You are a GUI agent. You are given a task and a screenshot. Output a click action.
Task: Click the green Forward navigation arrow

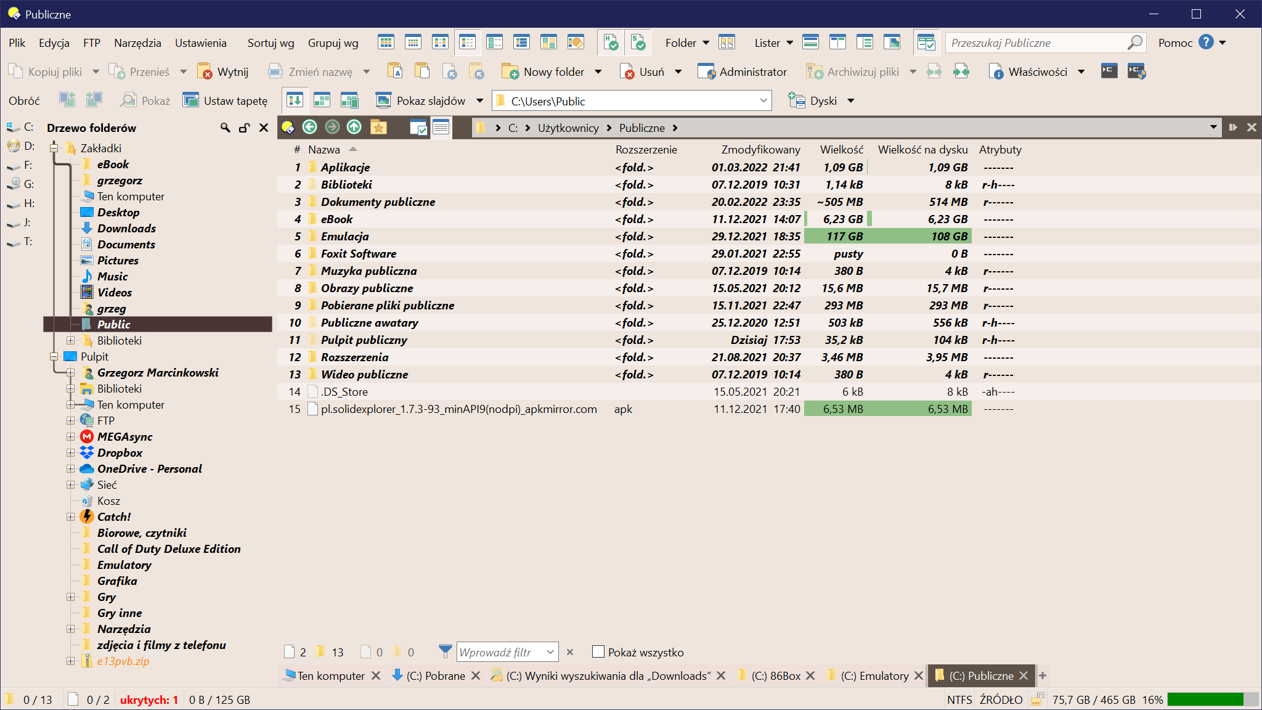pyautogui.click(x=332, y=127)
